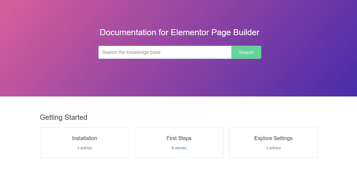Click the Explore Settings heading

tap(273, 138)
